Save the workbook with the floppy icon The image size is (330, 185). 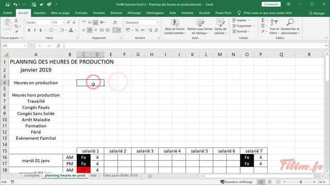pyautogui.click(x=8, y=5)
